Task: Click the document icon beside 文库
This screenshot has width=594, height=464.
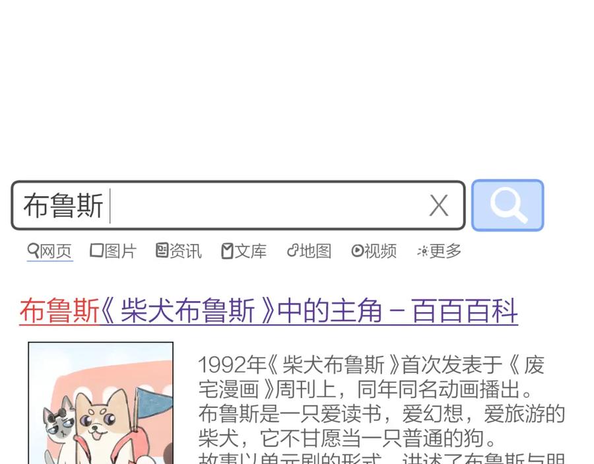Action: 227,251
